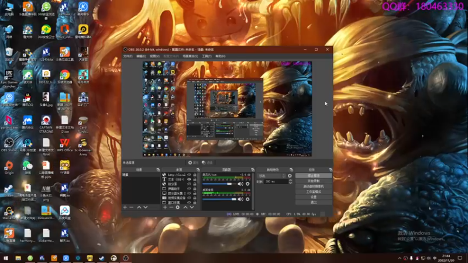Open 设置 settings button in Controls
This screenshot has width=468, height=263.
[x=314, y=197]
